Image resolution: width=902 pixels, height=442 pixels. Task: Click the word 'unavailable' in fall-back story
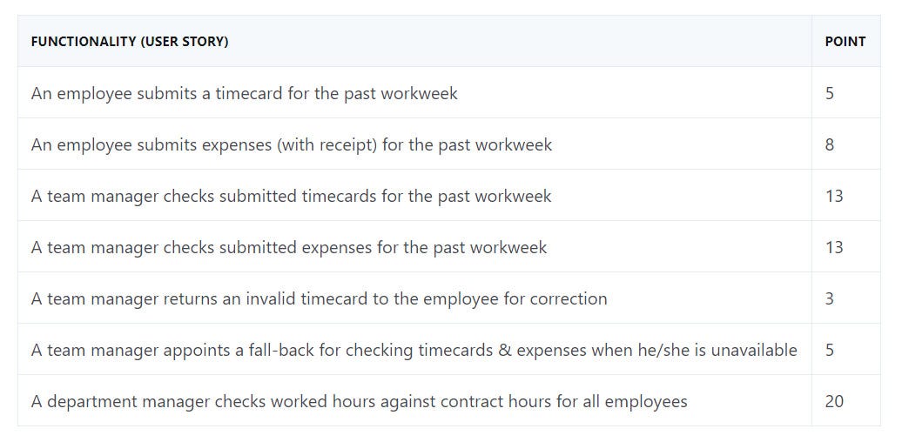[x=754, y=350]
